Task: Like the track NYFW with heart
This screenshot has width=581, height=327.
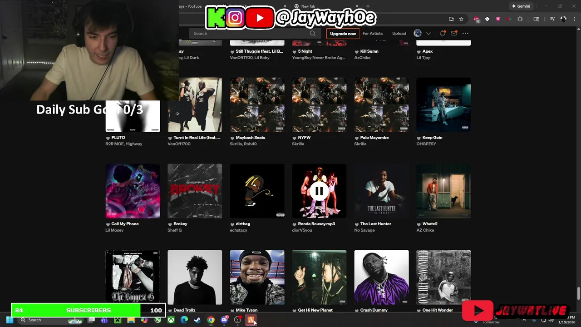Action: coord(294,138)
